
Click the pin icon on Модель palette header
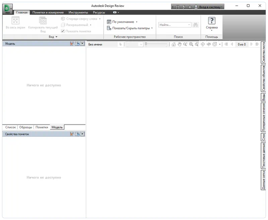tap(72, 44)
